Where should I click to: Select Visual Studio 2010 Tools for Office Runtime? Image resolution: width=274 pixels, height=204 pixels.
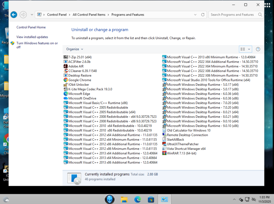(206, 80)
